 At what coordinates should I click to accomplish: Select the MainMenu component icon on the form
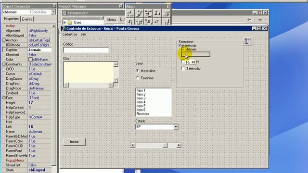(x=248, y=41)
